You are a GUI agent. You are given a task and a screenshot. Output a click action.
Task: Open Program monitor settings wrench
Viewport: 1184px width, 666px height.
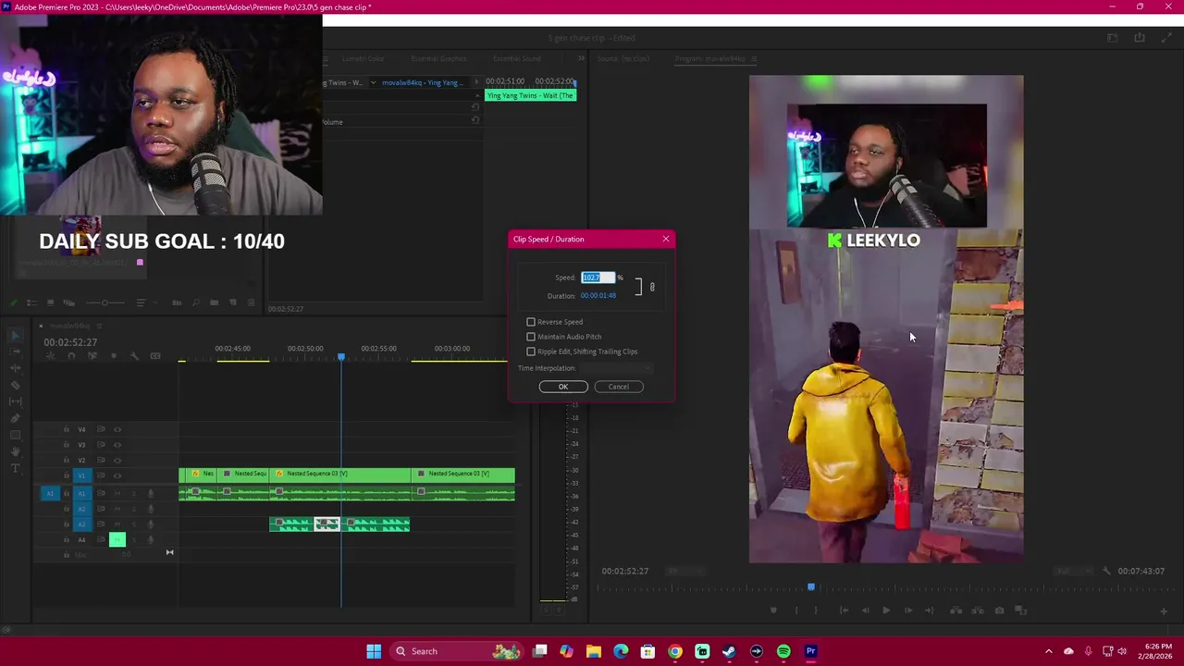(x=1106, y=571)
